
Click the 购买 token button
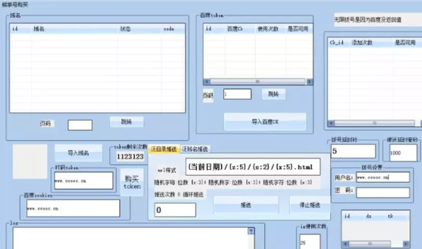tap(132, 182)
